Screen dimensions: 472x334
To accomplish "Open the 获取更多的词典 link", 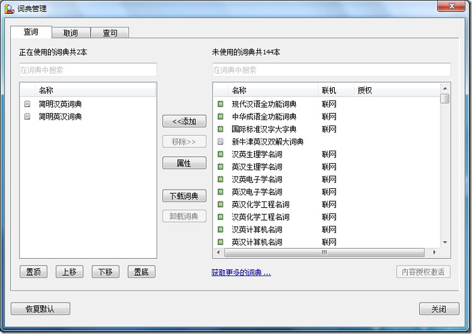I will pyautogui.click(x=241, y=272).
